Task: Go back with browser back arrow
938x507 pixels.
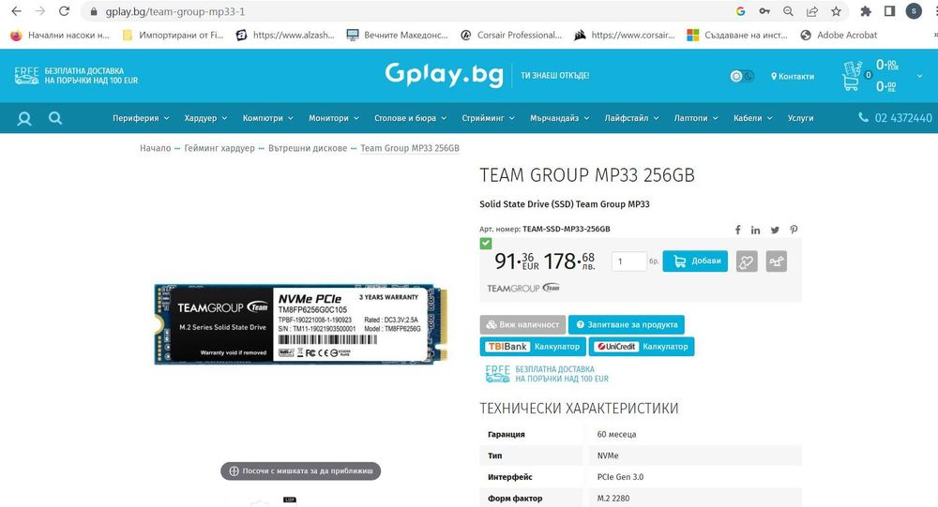Action: [16, 11]
